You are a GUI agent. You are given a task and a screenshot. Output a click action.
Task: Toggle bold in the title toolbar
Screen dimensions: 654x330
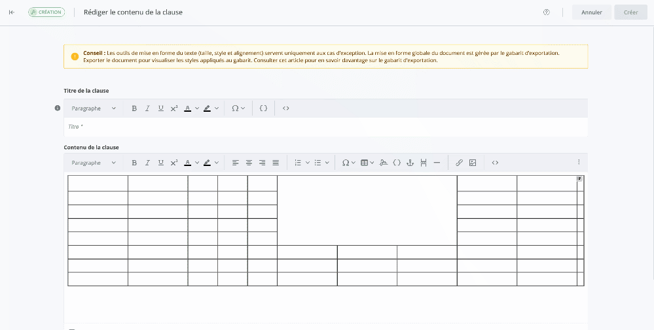click(x=134, y=108)
